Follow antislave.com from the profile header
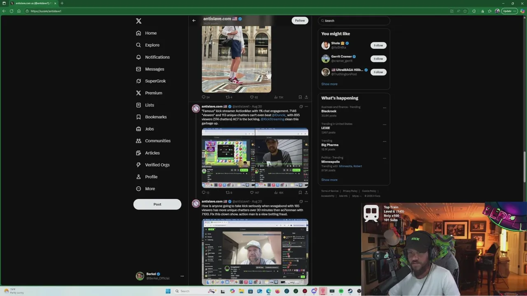Viewport: 527px width, 296px height. pos(300,21)
